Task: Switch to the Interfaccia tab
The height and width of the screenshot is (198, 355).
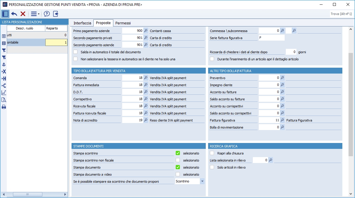Action: tap(82, 23)
